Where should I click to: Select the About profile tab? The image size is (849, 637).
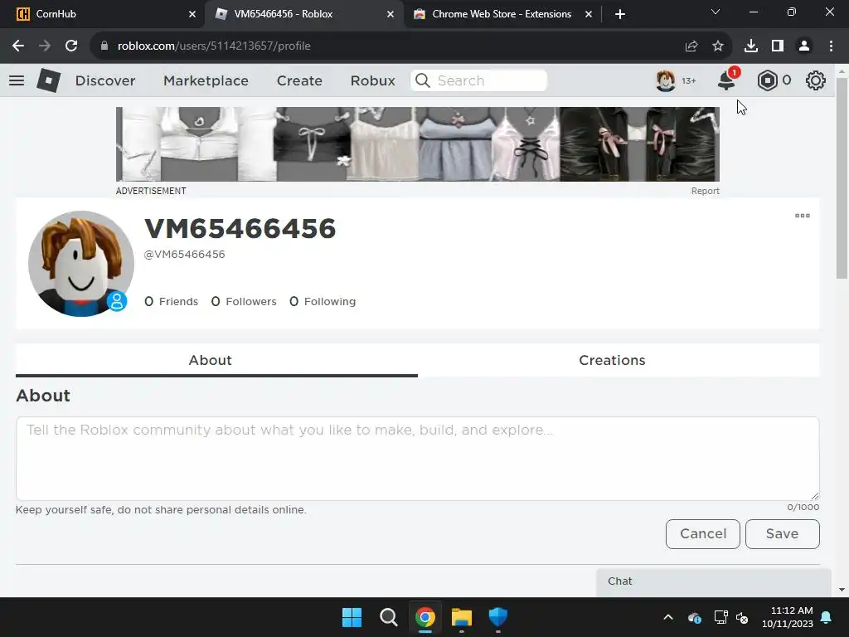pyautogui.click(x=210, y=360)
